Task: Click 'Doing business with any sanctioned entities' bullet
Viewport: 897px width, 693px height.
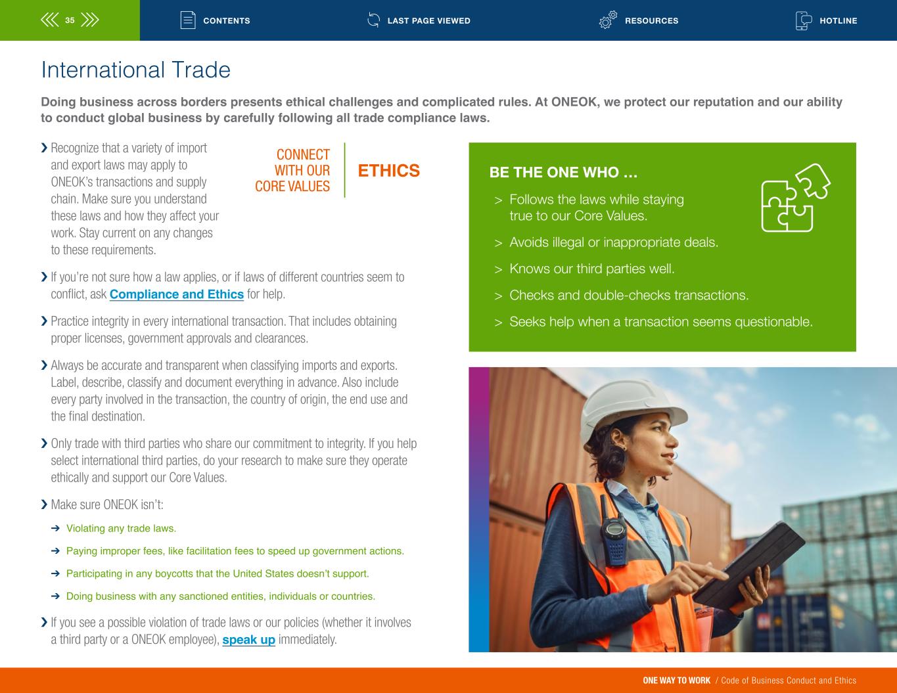Action: tap(221, 596)
